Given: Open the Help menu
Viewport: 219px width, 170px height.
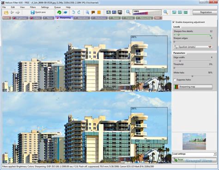Looking at the screenshot, I should [68, 7].
